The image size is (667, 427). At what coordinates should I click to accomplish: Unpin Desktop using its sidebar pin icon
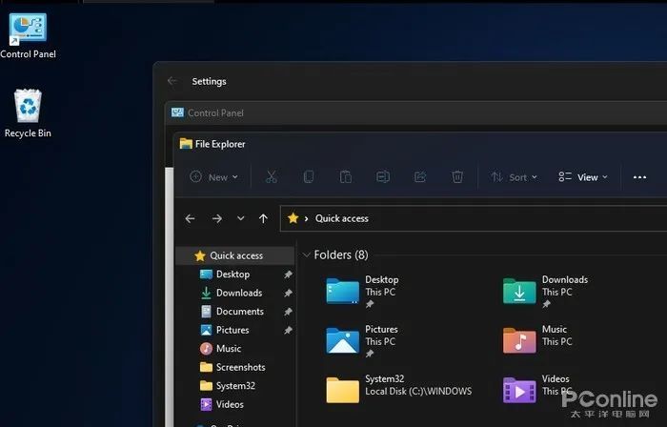288,274
